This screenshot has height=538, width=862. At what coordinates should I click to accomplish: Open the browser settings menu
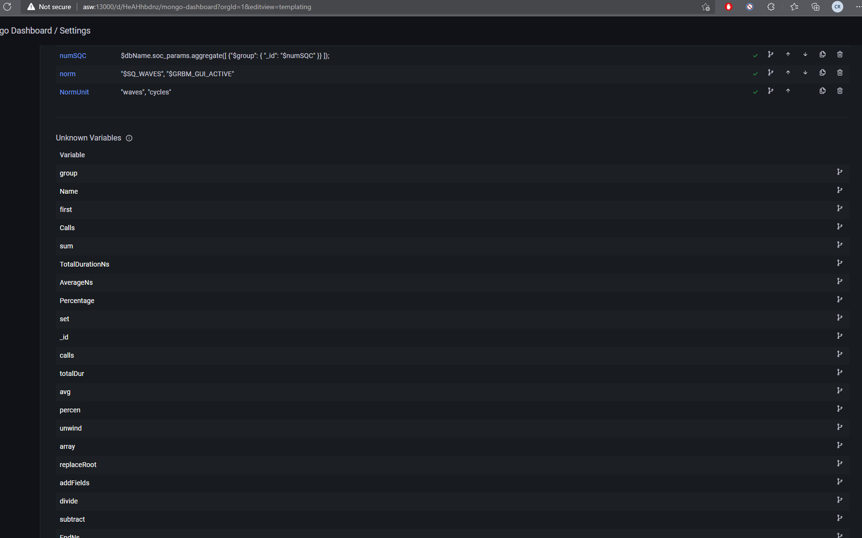(858, 7)
